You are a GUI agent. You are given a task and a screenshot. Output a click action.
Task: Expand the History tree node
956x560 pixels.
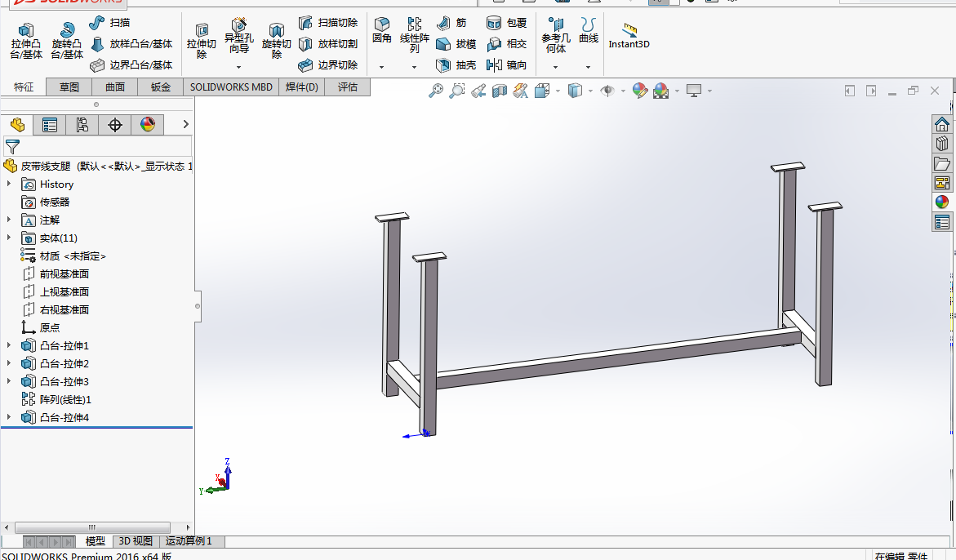(8, 184)
